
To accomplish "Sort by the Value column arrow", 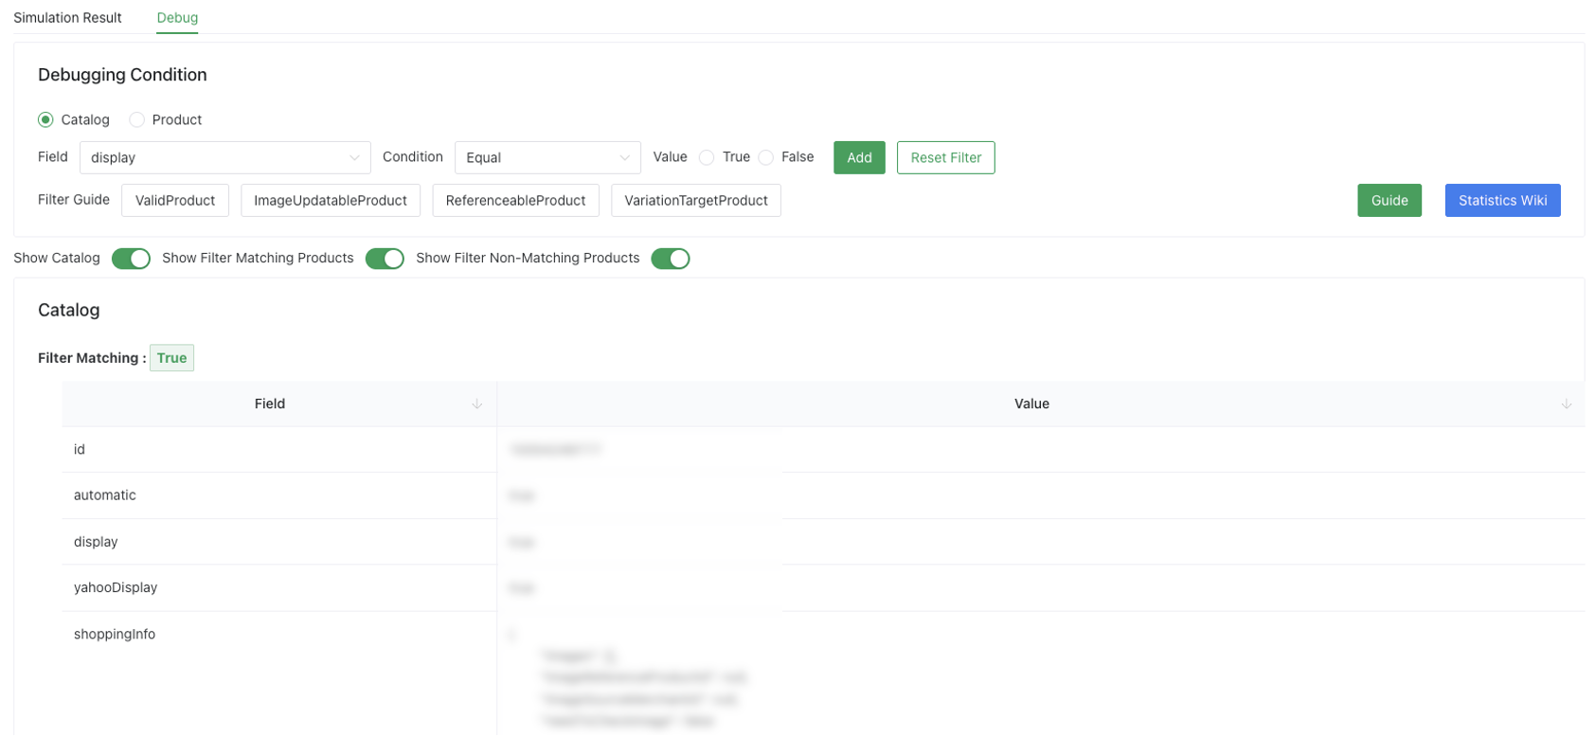I will coord(1566,404).
